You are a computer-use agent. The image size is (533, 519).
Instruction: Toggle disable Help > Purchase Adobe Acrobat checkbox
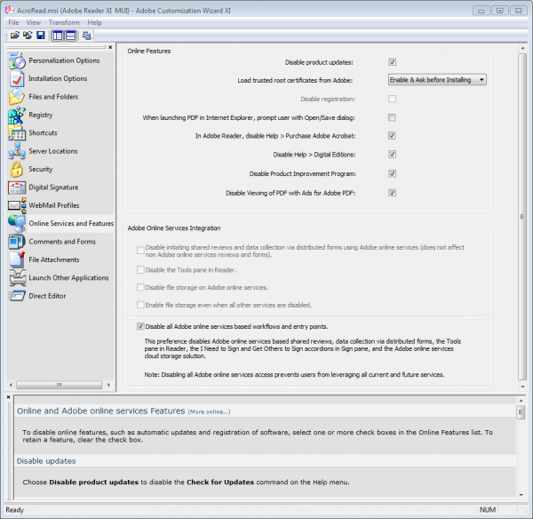[392, 136]
